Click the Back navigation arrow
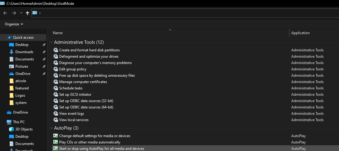Viewport: 339px width, 151px height. click(5, 13)
